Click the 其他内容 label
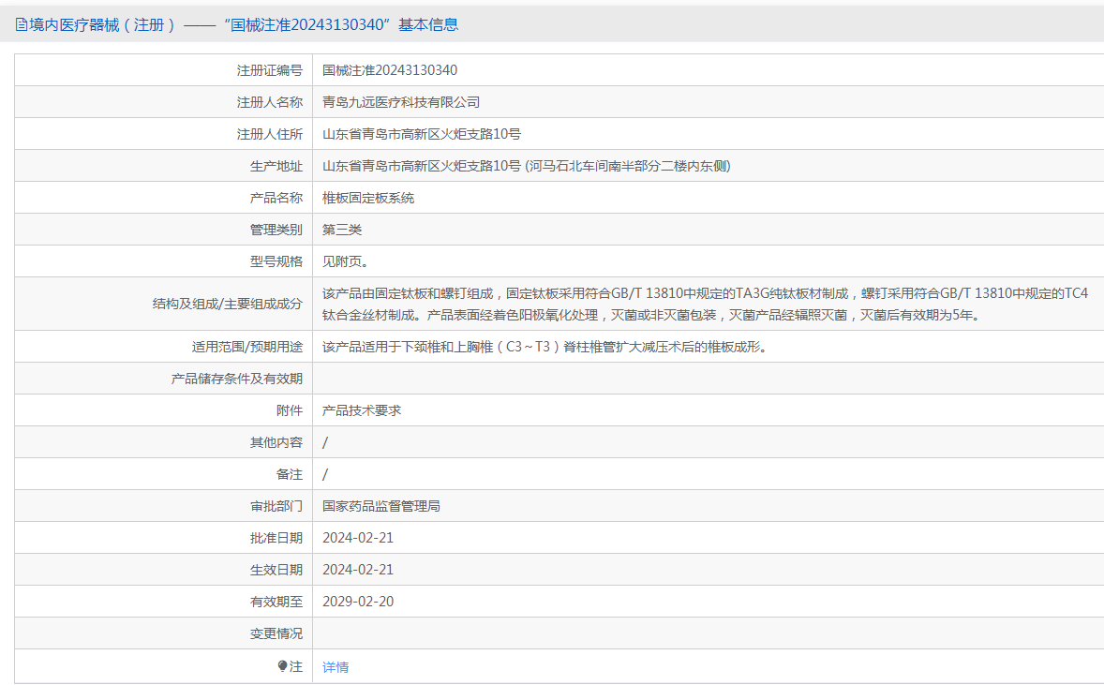Viewport: 1104px width, 685px height. pos(276,442)
